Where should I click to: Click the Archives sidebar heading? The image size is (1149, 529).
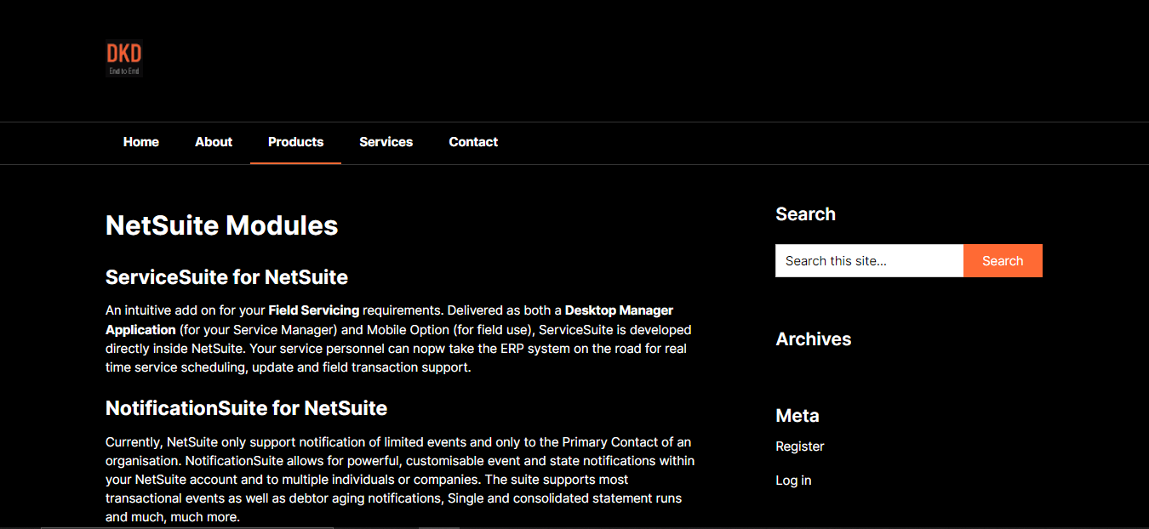point(813,339)
